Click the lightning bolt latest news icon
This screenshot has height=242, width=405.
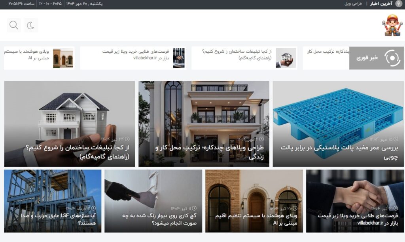pyautogui.click(x=398, y=4)
